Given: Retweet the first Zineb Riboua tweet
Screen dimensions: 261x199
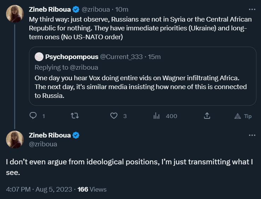Looking at the screenshot, I should (75, 116).
